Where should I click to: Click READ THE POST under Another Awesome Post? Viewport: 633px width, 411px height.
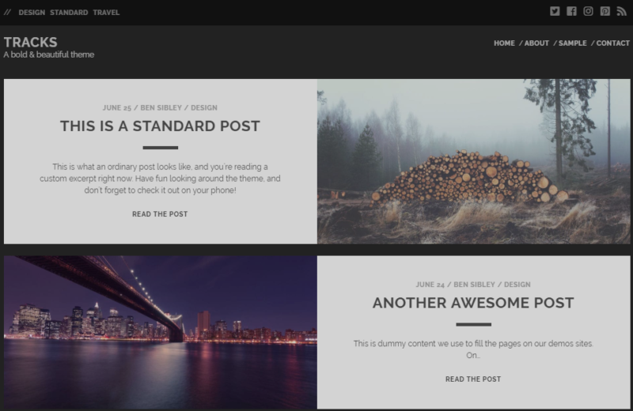pos(473,379)
